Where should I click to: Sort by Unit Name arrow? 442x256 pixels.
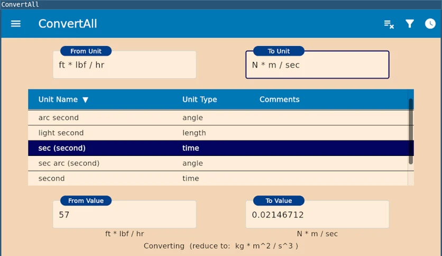click(86, 100)
